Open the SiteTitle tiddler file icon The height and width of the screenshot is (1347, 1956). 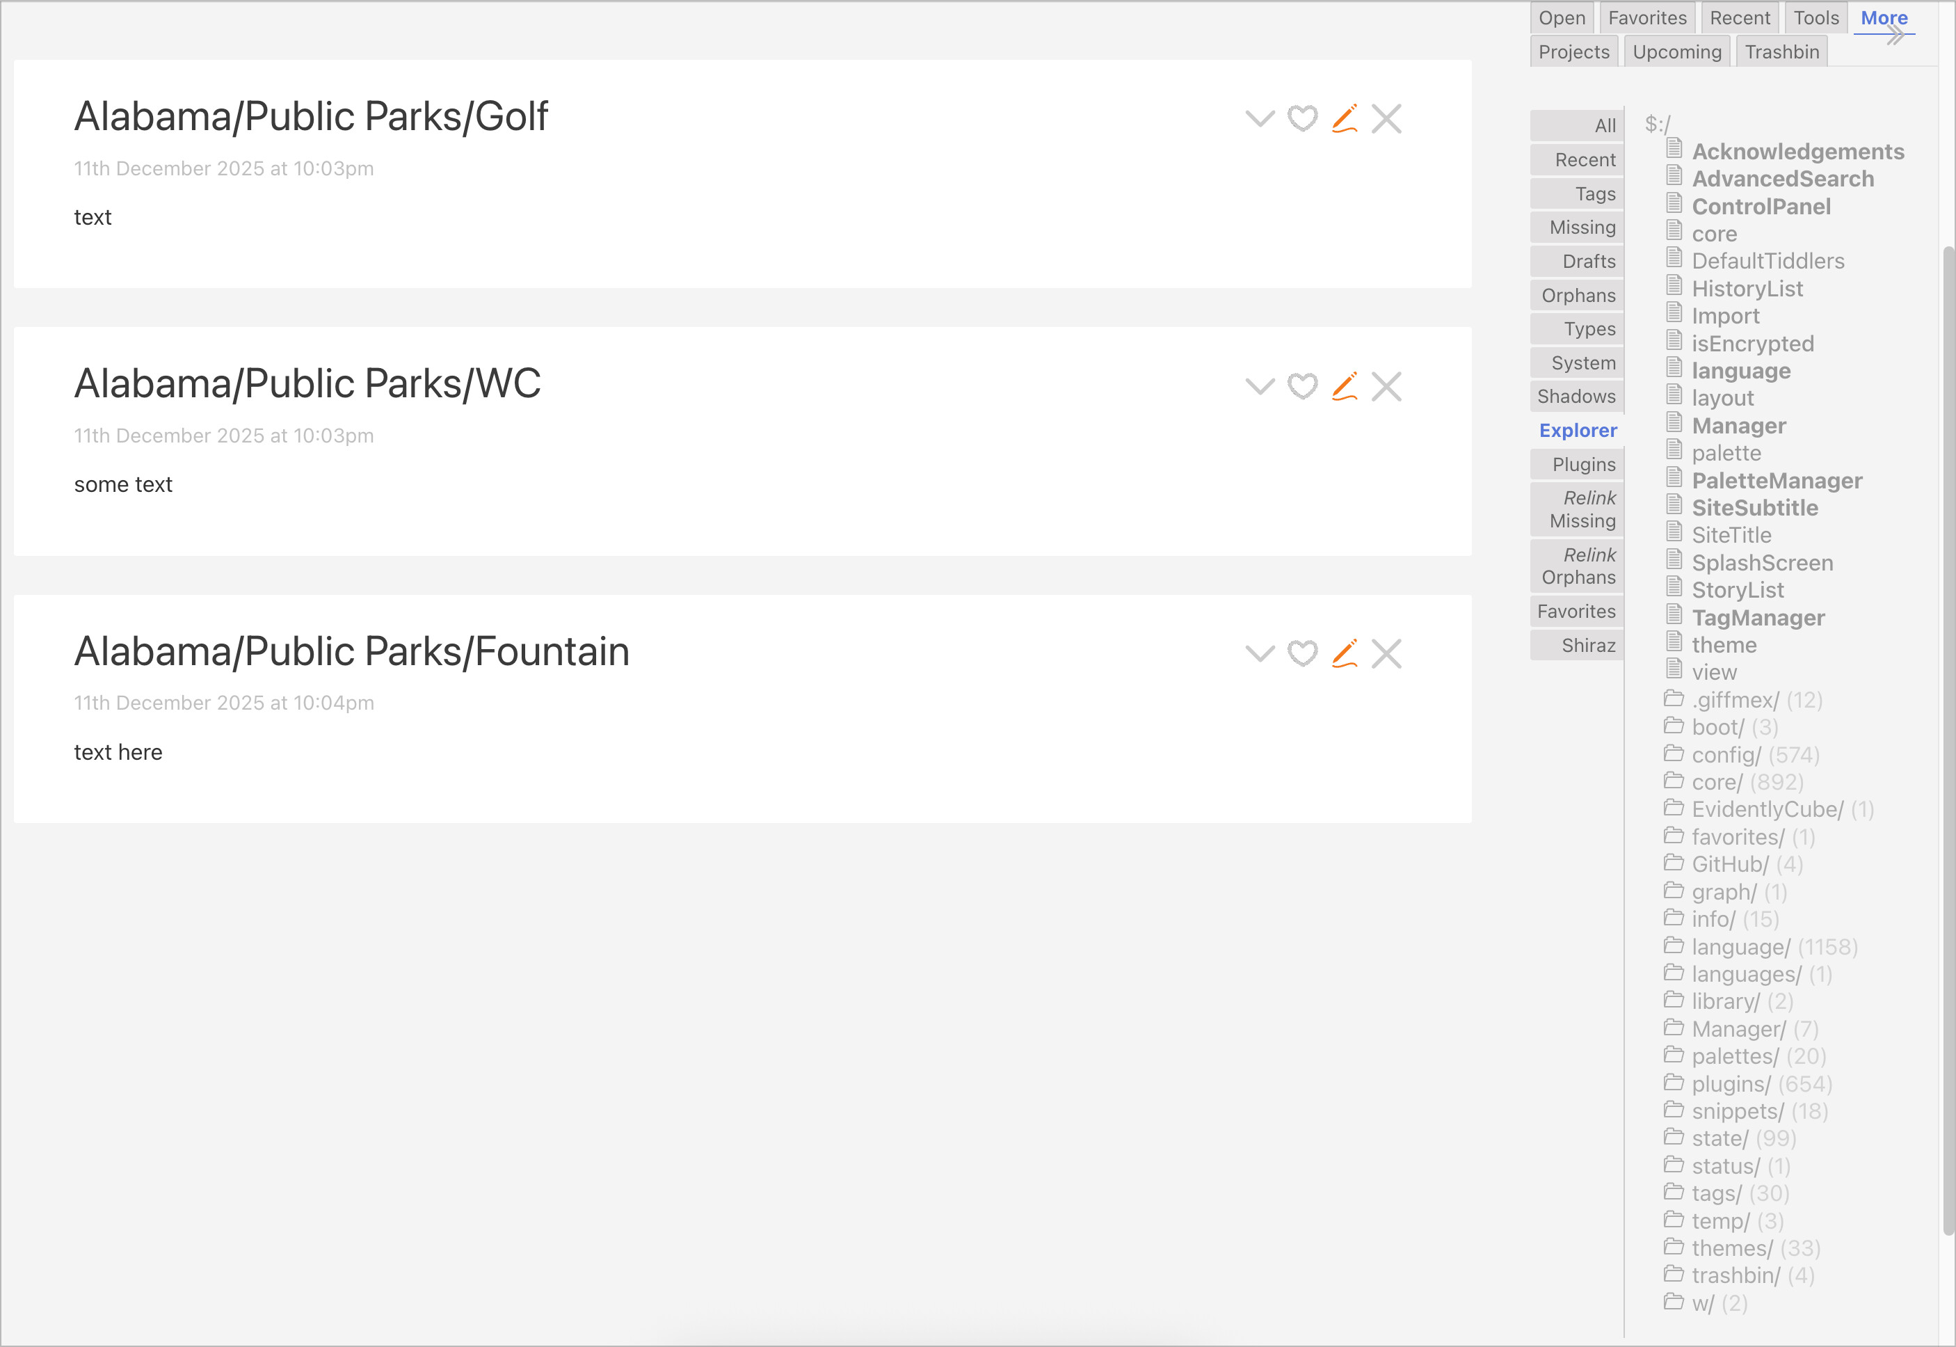(1674, 532)
